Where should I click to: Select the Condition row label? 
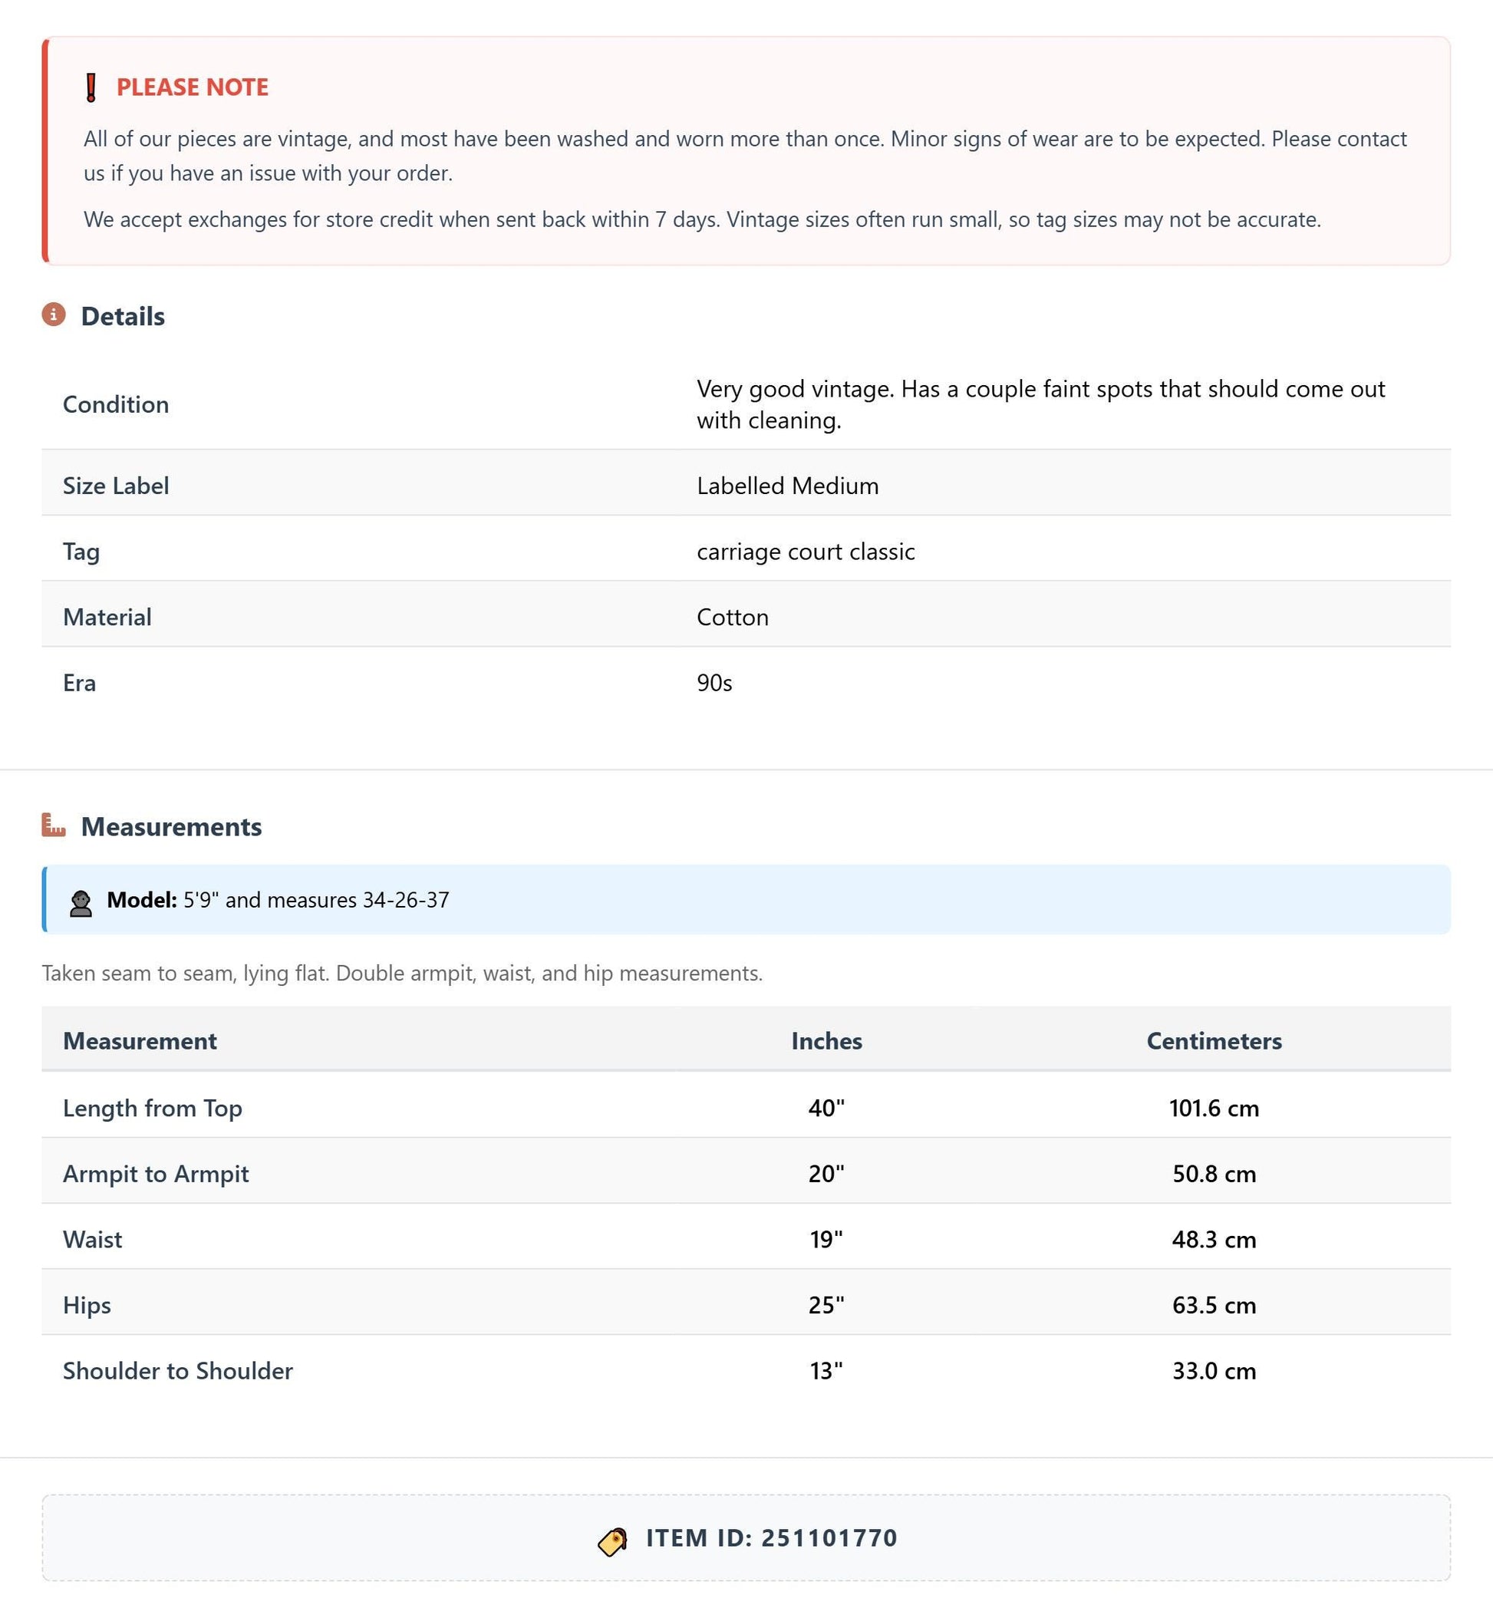(x=117, y=404)
